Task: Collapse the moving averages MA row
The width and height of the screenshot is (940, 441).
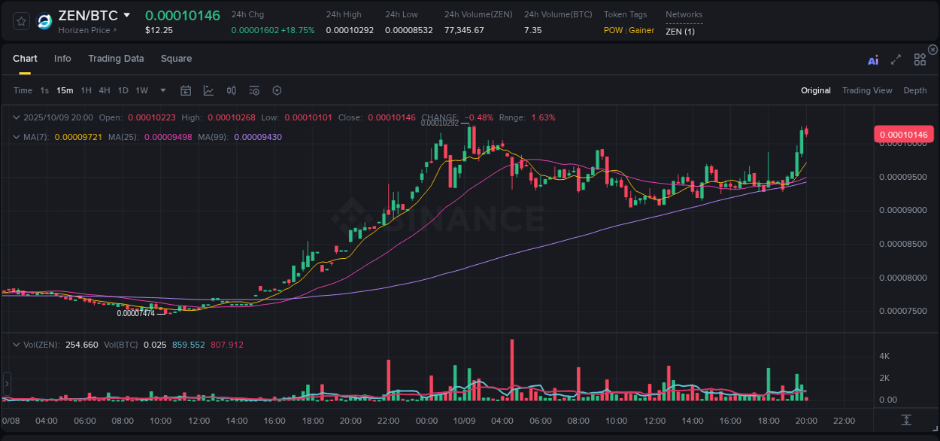Action: 15,136
